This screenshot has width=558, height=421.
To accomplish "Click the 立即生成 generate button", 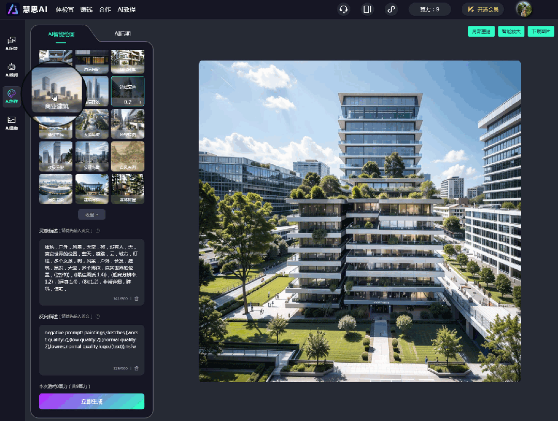I will pyautogui.click(x=92, y=401).
